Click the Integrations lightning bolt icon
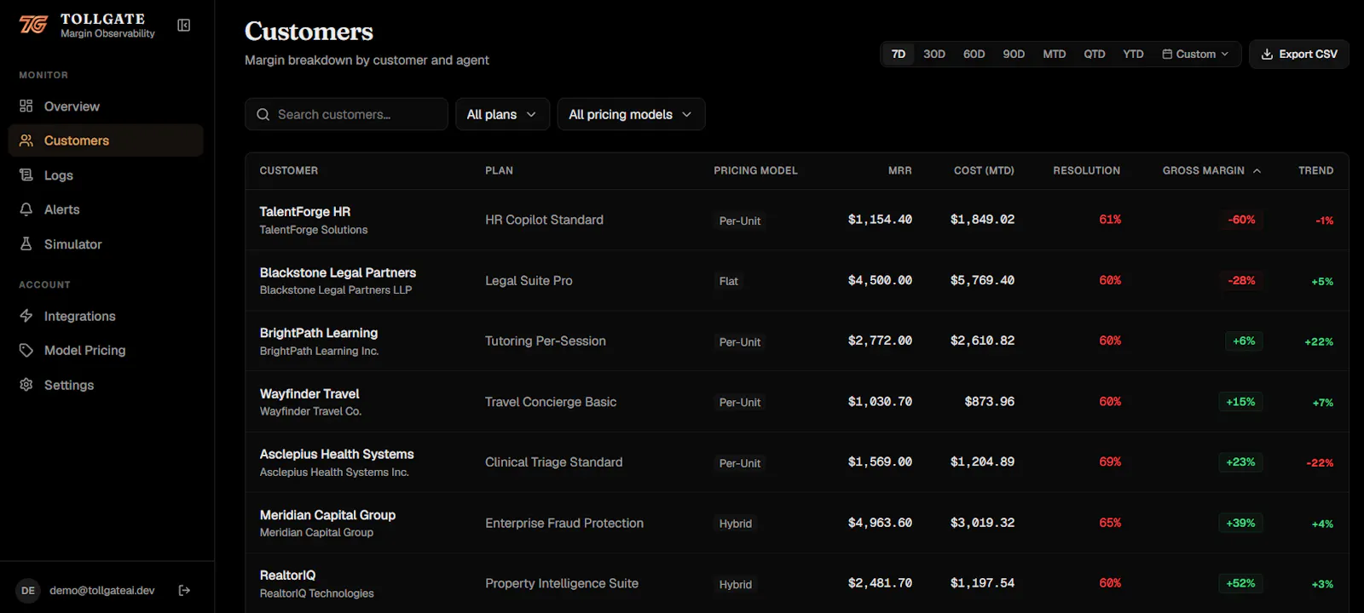 pos(26,316)
